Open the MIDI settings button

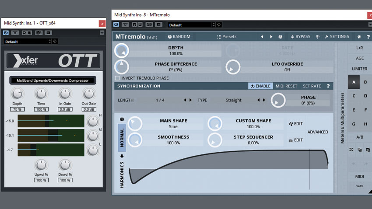pyautogui.click(x=359, y=176)
